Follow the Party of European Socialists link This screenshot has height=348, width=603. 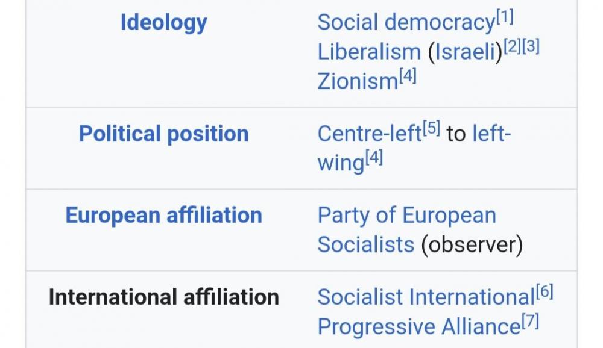406,216
